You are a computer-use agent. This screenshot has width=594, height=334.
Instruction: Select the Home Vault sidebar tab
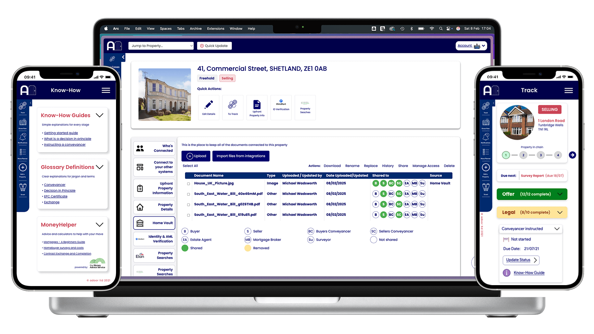point(154,223)
